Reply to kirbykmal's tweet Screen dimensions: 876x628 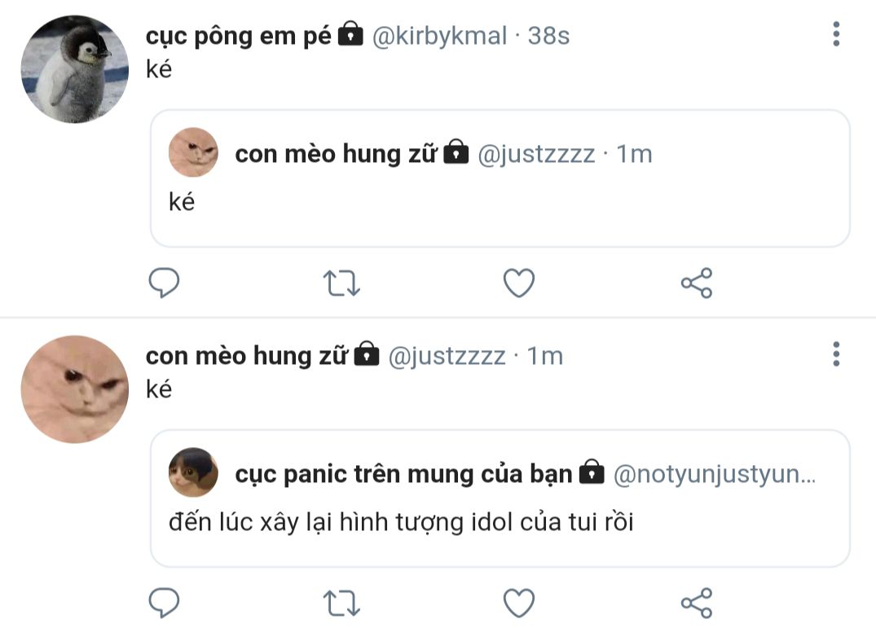tap(164, 283)
